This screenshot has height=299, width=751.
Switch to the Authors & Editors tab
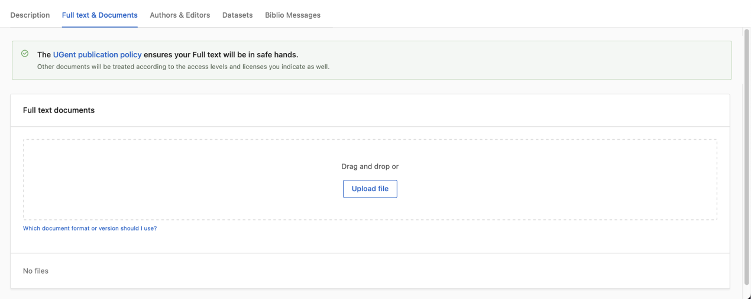coord(180,15)
